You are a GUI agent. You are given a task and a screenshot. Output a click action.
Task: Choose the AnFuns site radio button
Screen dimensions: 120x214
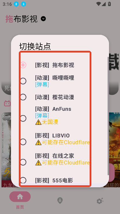pyautogui.click(x=23, y=118)
